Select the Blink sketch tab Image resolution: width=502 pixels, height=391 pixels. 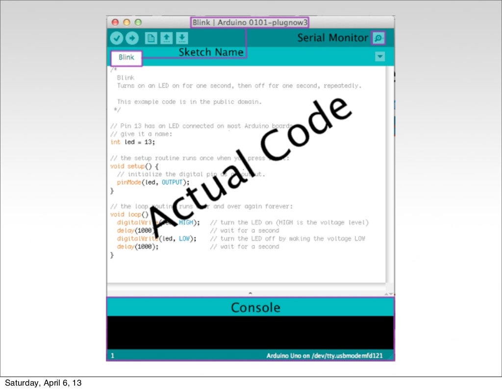126,58
